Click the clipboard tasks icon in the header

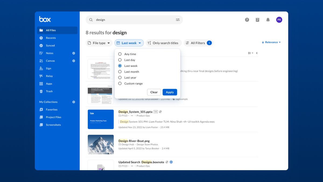pos(257,19)
